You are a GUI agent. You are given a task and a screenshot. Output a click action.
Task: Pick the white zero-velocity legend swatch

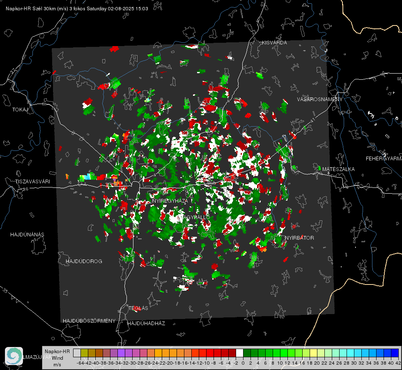[x=239, y=353]
